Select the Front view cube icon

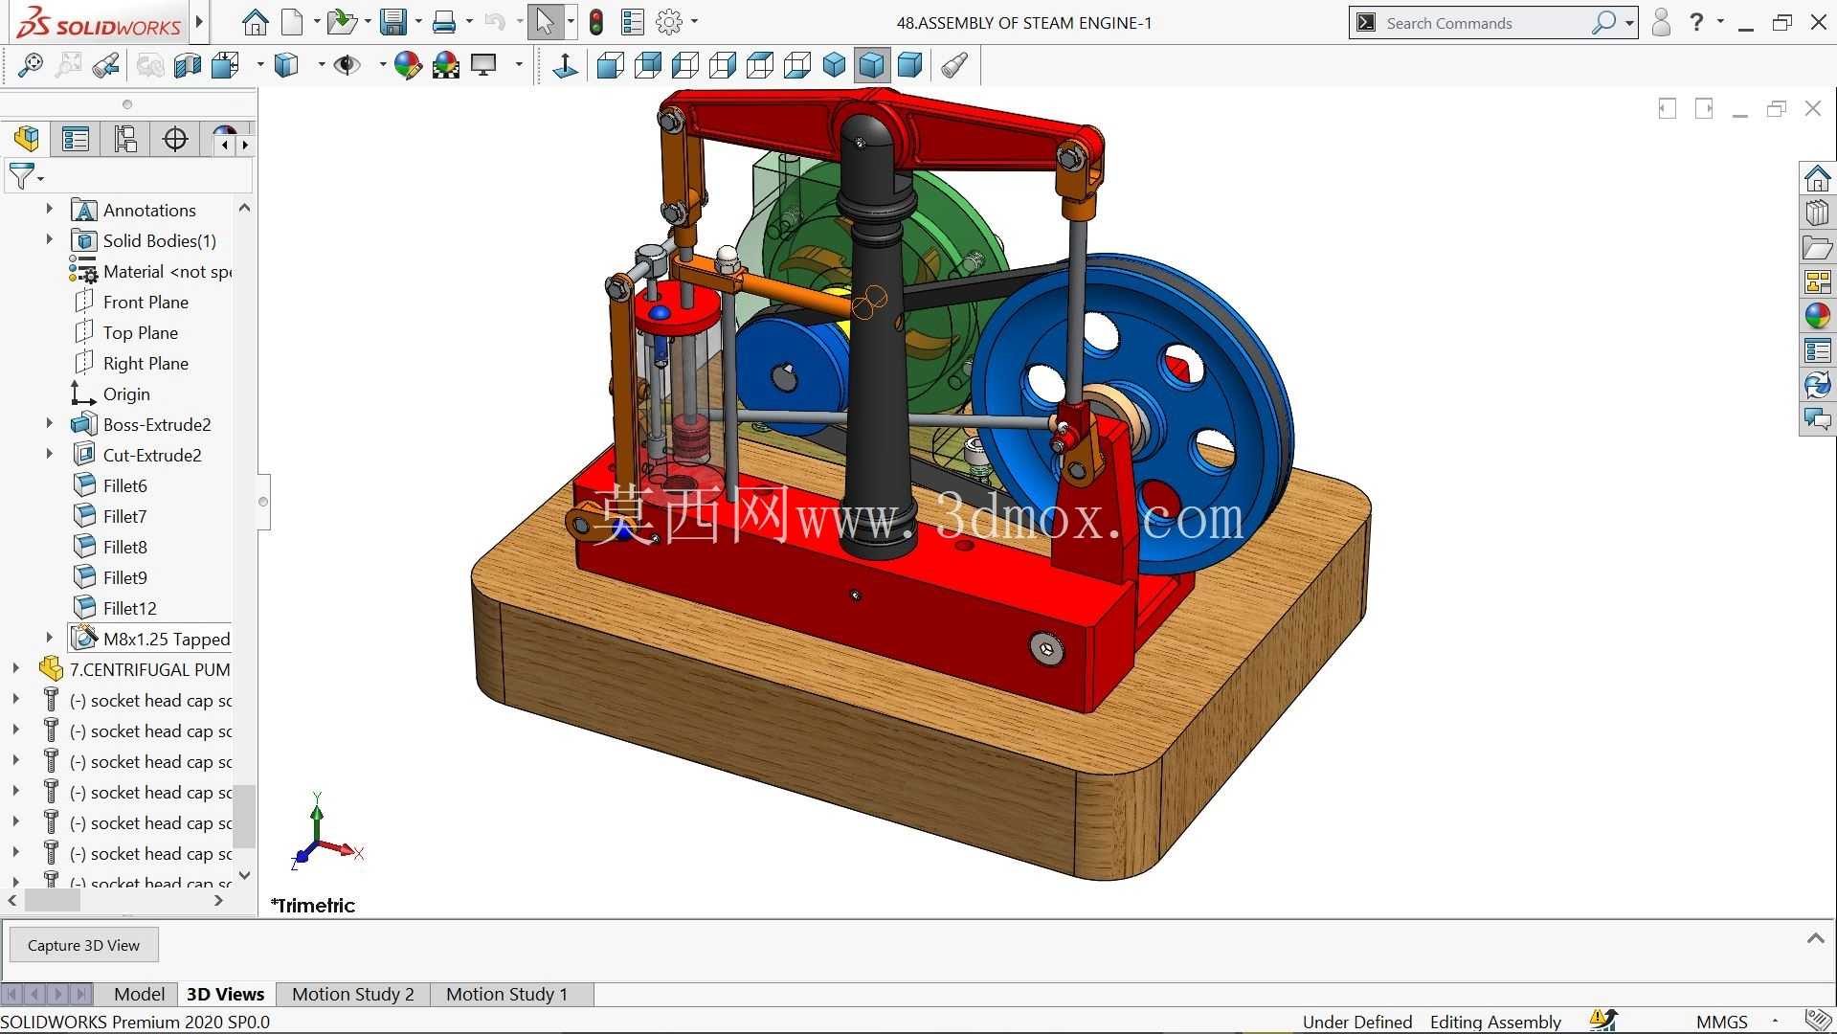click(x=610, y=65)
